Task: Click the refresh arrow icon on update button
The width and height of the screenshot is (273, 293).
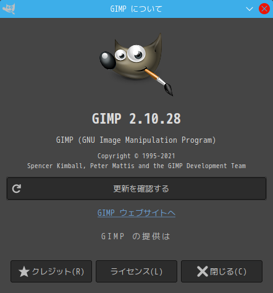Action: click(17, 189)
